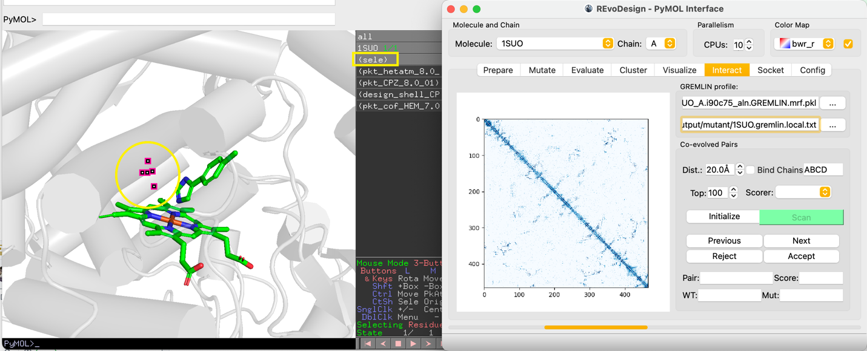Step back one frame in PyMOL
The image size is (867, 351).
383,344
